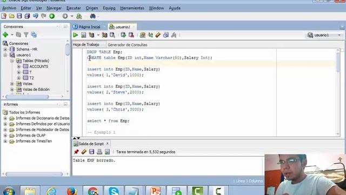
Task: Clear worksheet with the eraser icon
Action: [158, 35]
